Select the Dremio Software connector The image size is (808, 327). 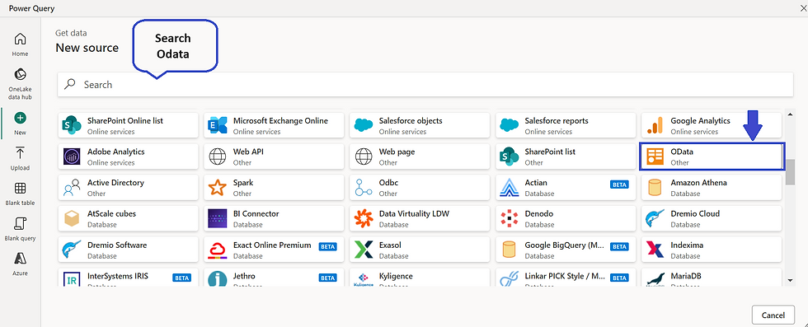pyautogui.click(x=128, y=250)
